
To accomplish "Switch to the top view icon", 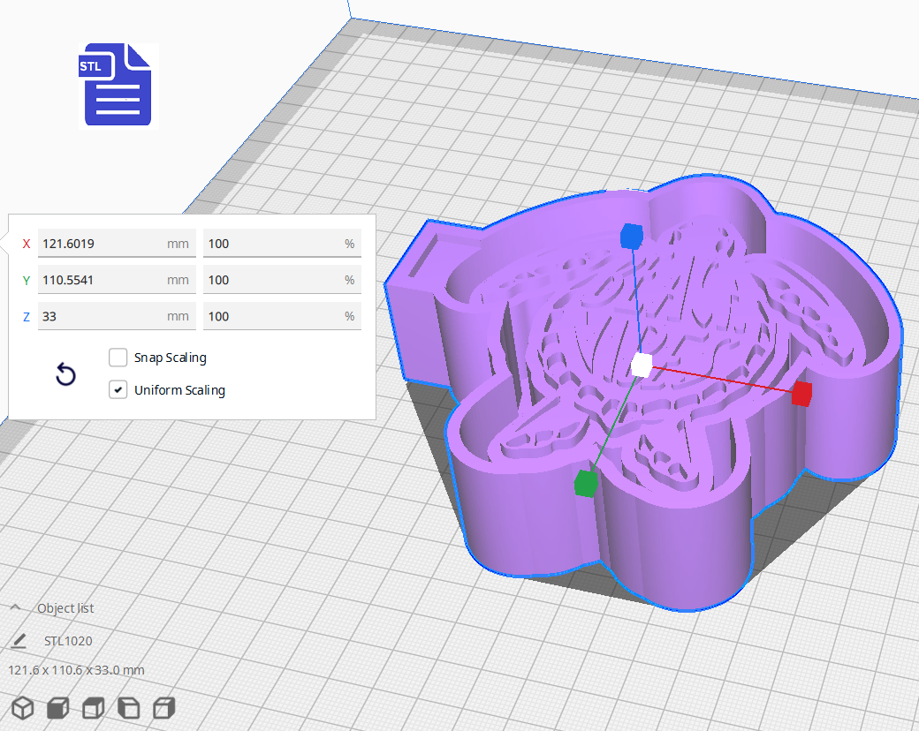I will 92,707.
